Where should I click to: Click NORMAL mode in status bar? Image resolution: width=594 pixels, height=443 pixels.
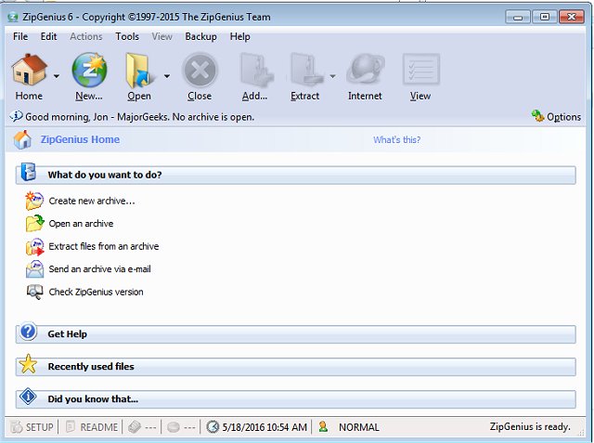(x=359, y=427)
